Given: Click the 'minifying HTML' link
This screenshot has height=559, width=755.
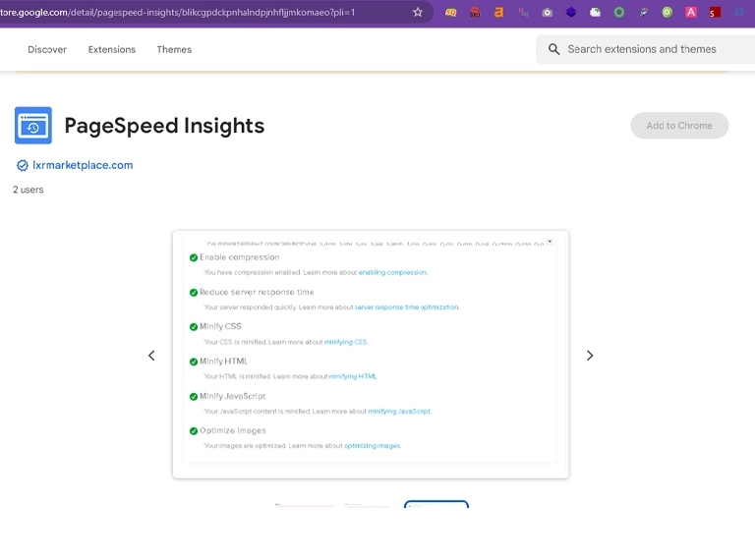Looking at the screenshot, I should tap(353, 376).
